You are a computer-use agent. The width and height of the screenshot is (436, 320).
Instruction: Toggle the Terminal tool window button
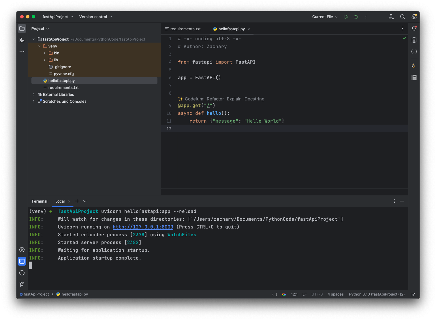pyautogui.click(x=22, y=261)
